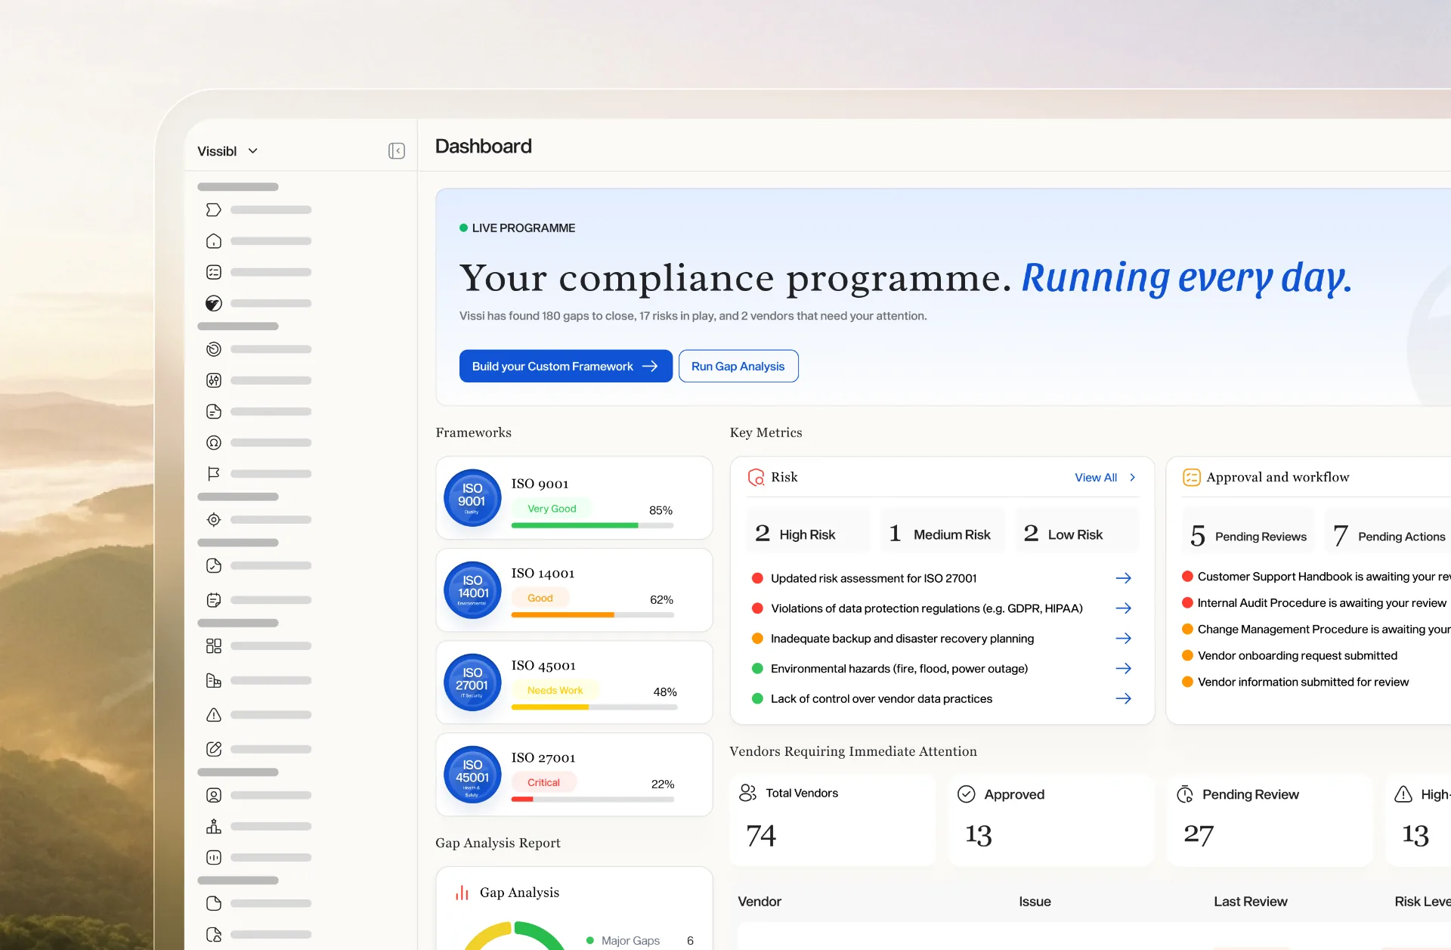Image resolution: width=1451 pixels, height=950 pixels.
Task: Open the home icon in the sidebar
Action: pyautogui.click(x=214, y=241)
